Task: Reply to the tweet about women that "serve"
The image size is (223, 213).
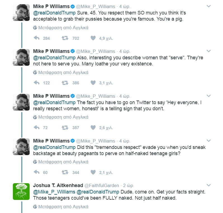Action: [x=37, y=83]
